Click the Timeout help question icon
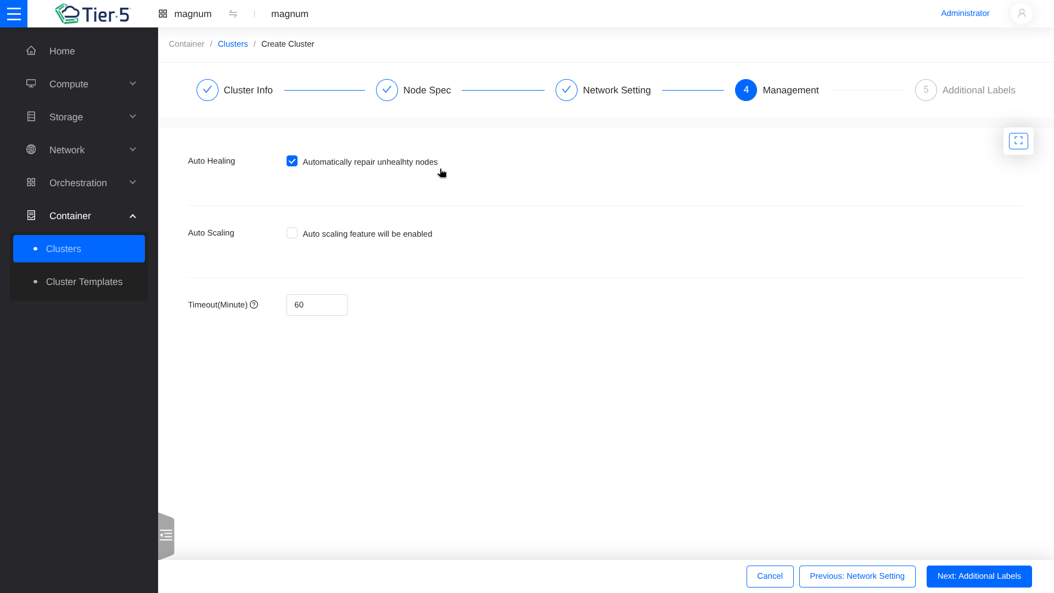Image resolution: width=1054 pixels, height=593 pixels. click(x=254, y=305)
